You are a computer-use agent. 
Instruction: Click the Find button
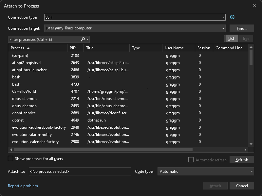click(x=242, y=28)
